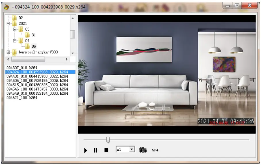Image resolution: width=261 pixels, height=165 pixels.
Task: Click the folder tree vertical scrollbar thumb
Action: (x=72, y=34)
